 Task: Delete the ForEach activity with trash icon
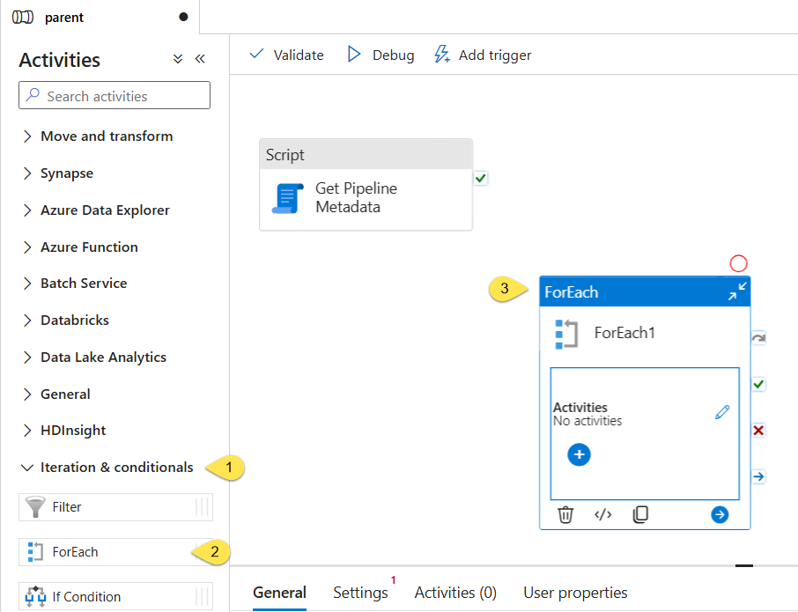[565, 515]
